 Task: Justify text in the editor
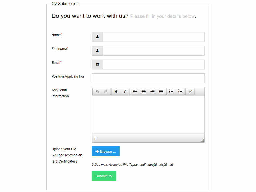coord(161,92)
